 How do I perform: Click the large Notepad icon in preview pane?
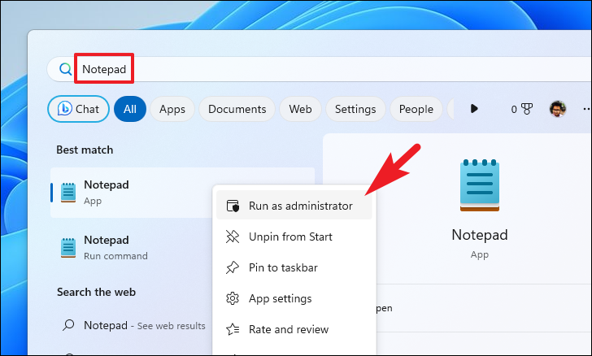(480, 185)
